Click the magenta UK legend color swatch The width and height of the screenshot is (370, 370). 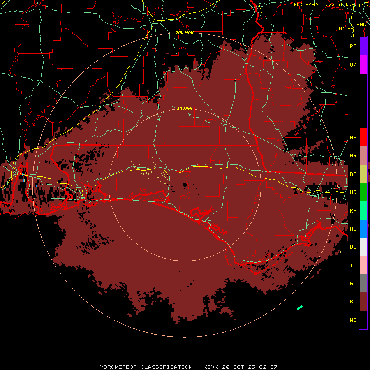pos(363,65)
